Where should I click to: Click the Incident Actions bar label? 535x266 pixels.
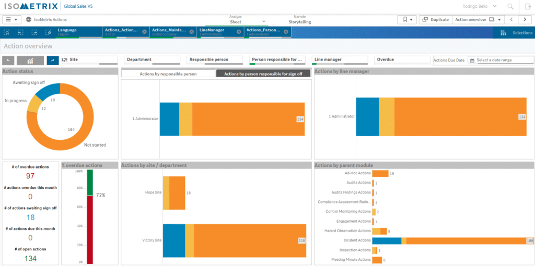tap(357, 240)
